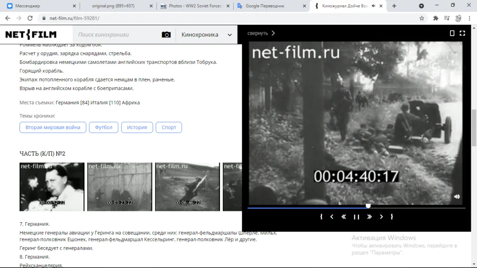Image resolution: width=477 pixels, height=268 pixels.
Task: Open a new browser tab
Action: [x=394, y=6]
